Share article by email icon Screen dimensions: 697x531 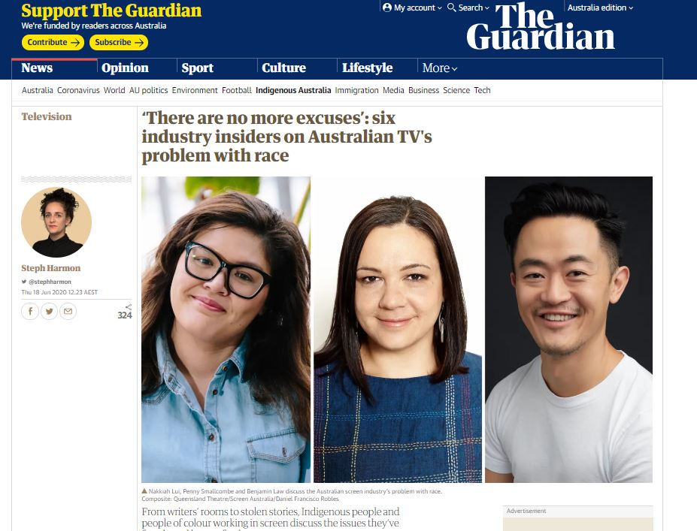point(68,311)
